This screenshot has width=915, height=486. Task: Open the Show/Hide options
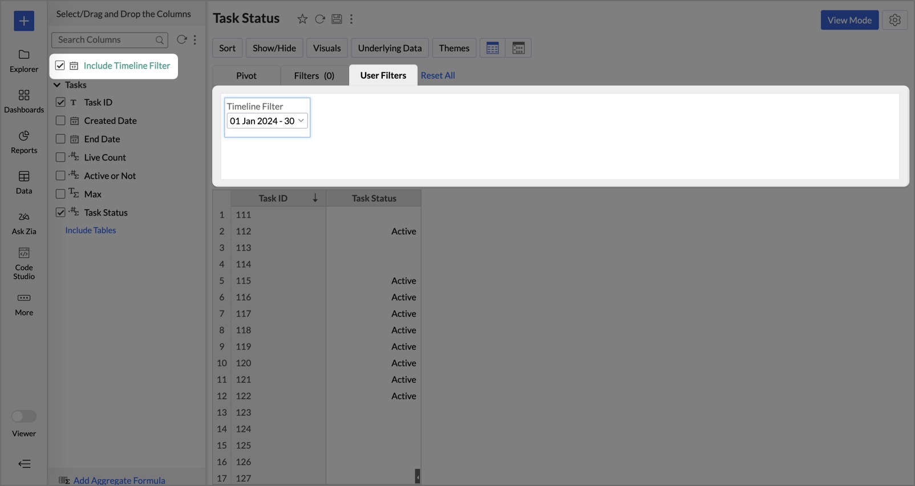click(x=274, y=48)
